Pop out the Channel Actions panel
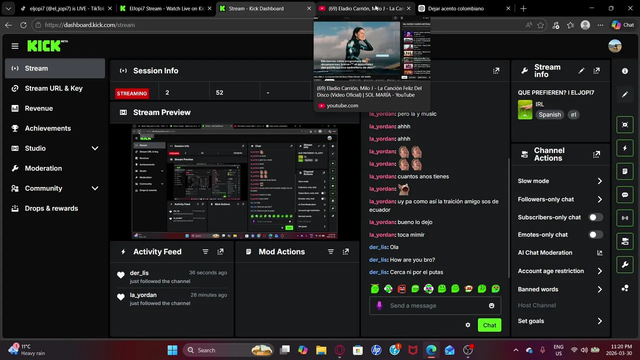 [596, 154]
